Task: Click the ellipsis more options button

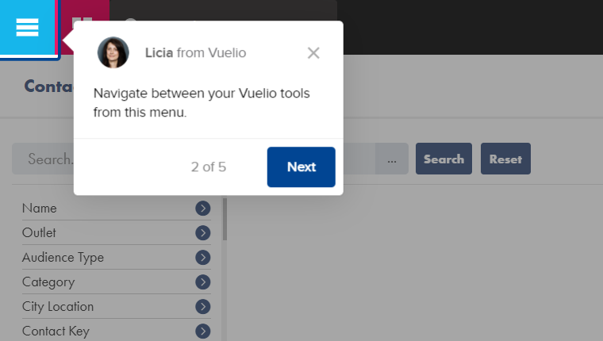Action: click(x=391, y=159)
